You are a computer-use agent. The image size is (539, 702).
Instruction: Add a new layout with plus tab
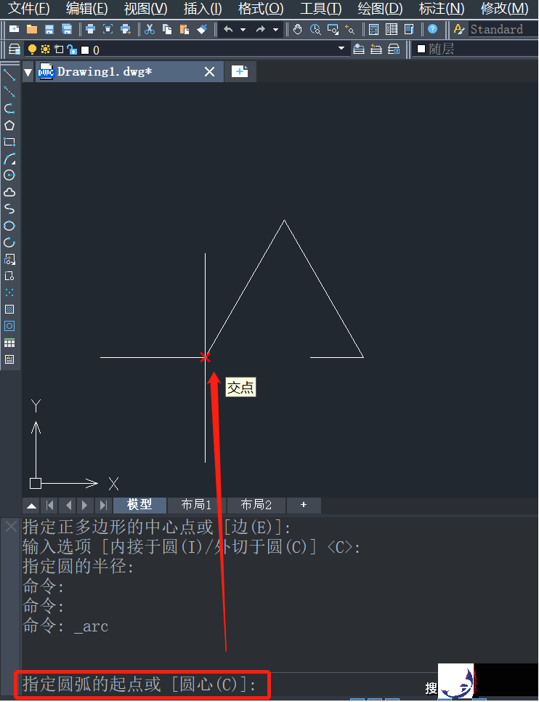[304, 505]
